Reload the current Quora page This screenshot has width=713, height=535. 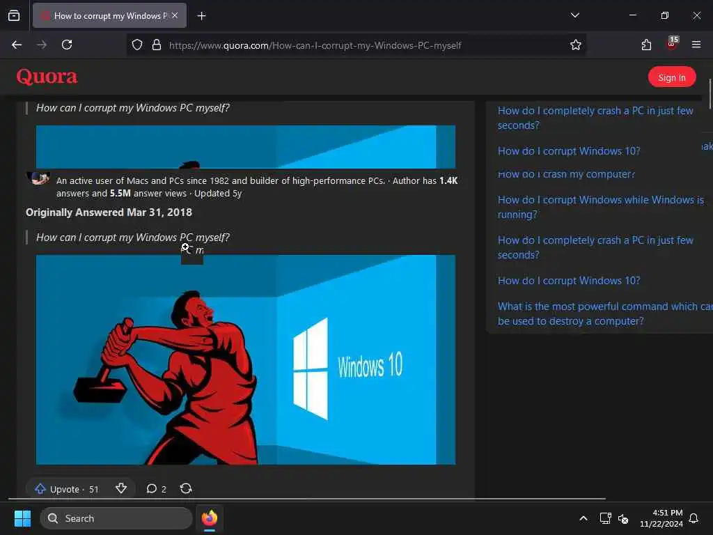(67, 45)
